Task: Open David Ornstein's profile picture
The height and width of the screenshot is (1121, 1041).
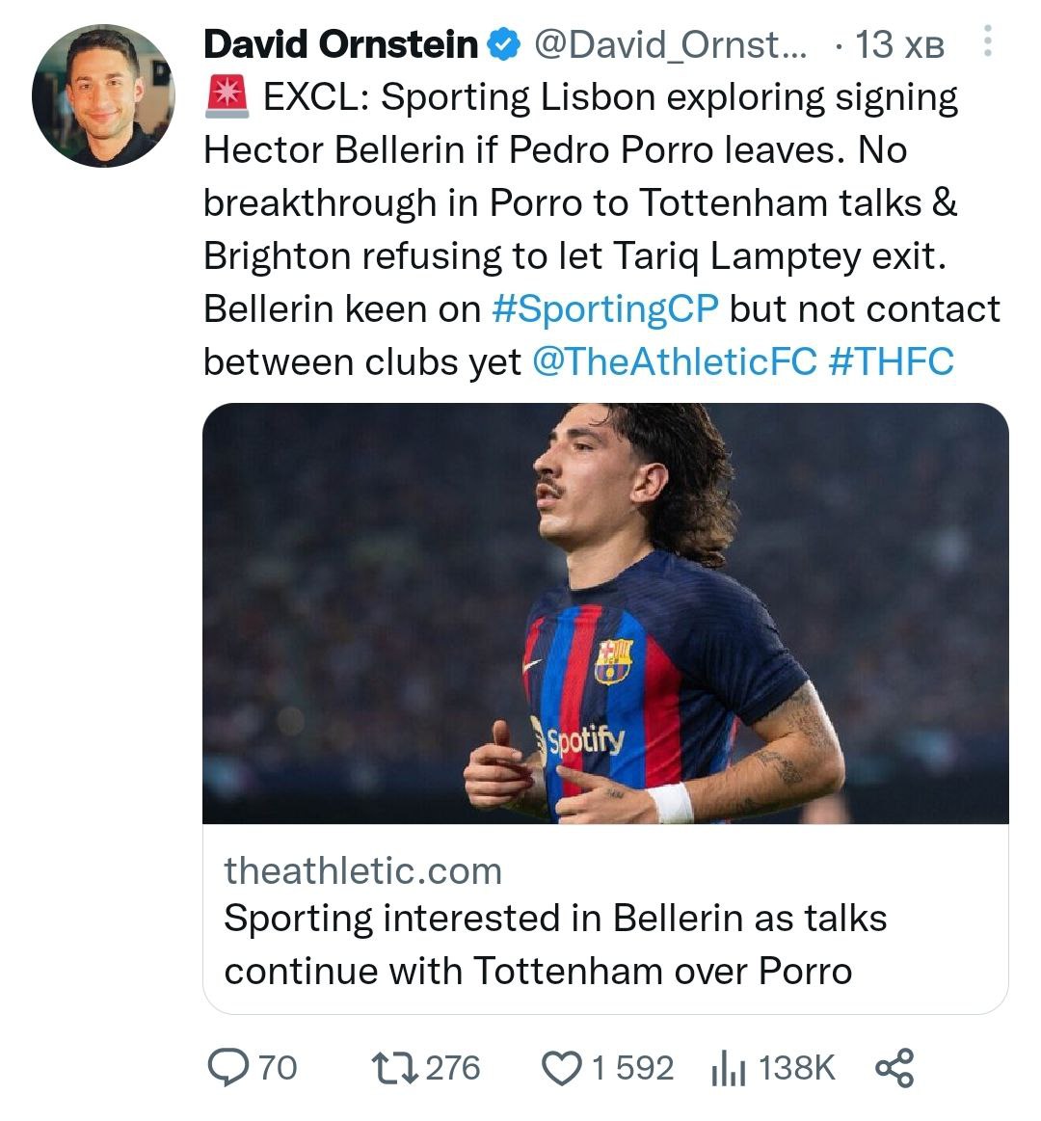Action: click(x=102, y=95)
